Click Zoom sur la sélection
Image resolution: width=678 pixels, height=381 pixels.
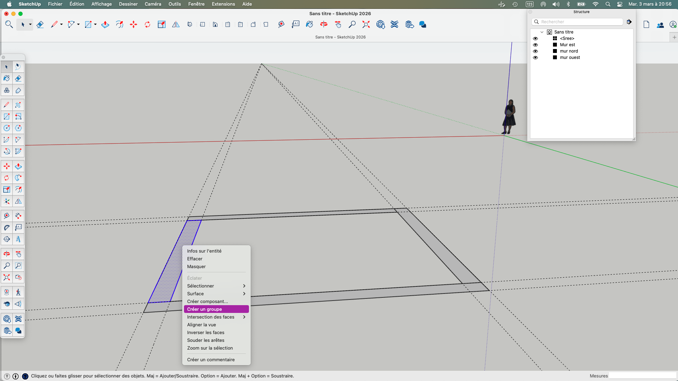(210, 348)
